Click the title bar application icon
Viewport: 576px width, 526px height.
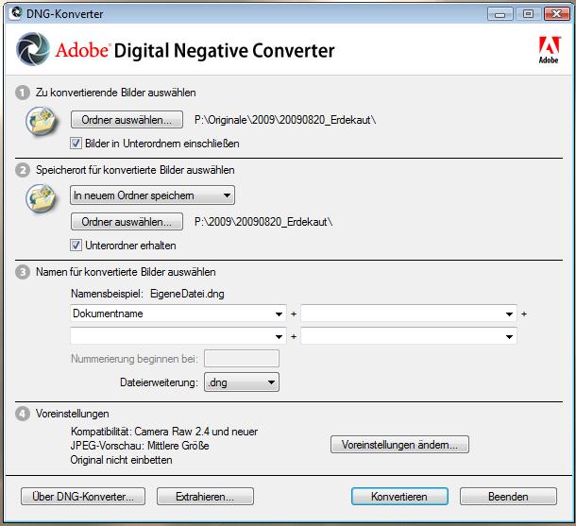tap(15, 13)
